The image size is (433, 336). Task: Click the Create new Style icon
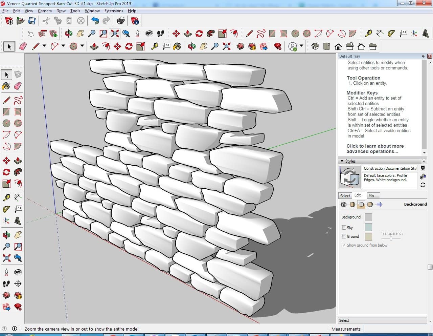pyautogui.click(x=423, y=177)
